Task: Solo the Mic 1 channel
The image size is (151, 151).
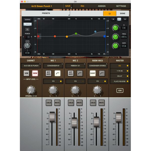Action: 49,103
